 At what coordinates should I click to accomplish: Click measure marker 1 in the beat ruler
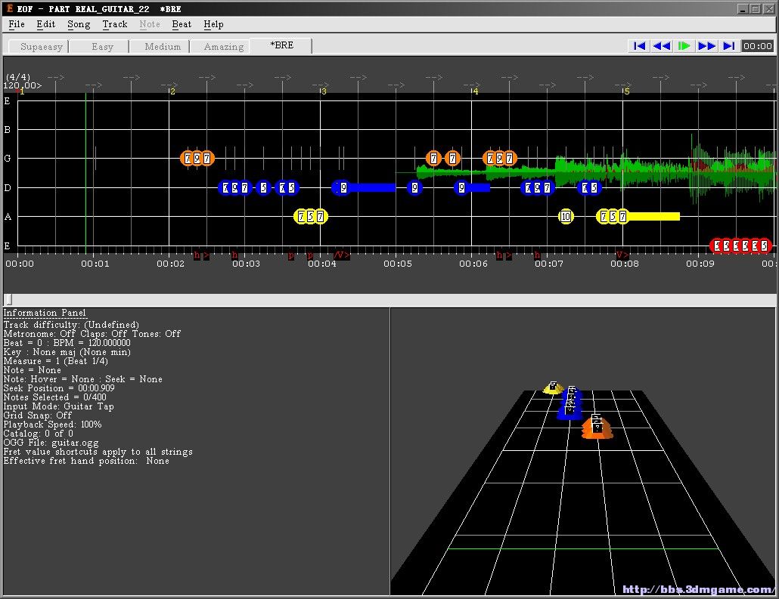click(21, 91)
